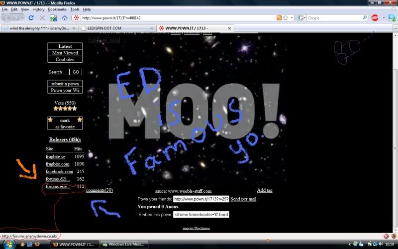The height and width of the screenshot is (249, 398).
Task: Open the Bookmarks menu
Action: (57, 9)
